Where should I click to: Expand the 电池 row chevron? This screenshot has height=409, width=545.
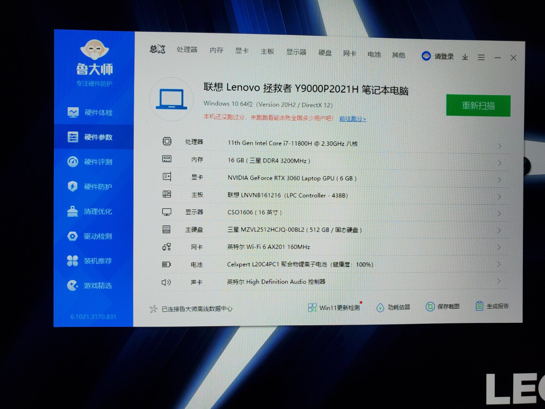[499, 264]
